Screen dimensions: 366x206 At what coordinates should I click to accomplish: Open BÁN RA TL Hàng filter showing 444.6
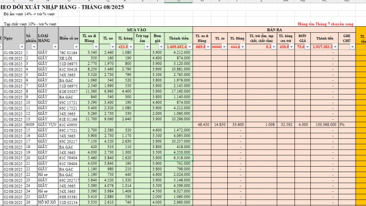243,46
